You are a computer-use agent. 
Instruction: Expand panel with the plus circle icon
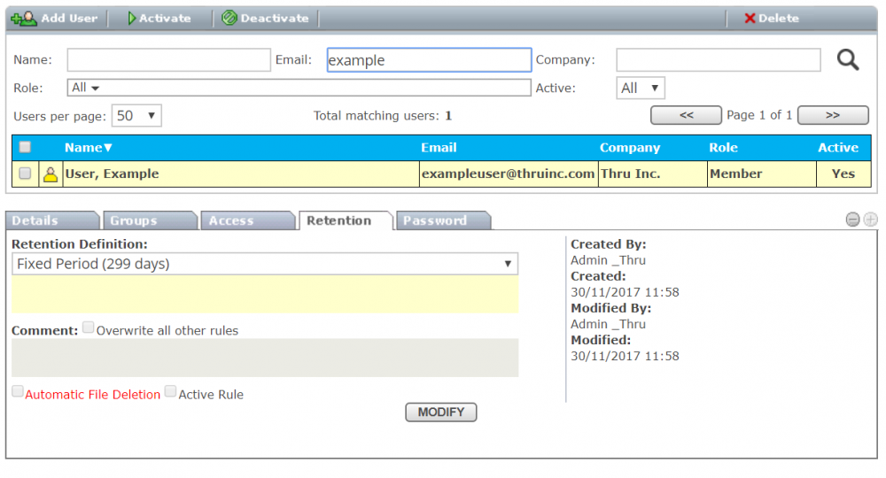[x=870, y=220]
